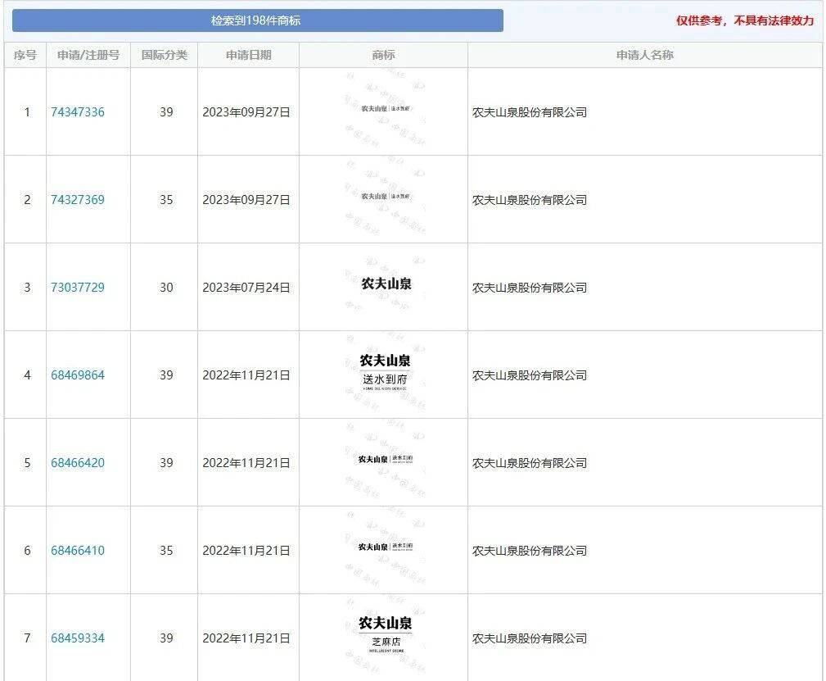Click the 国际分类 column header
826x681 pixels.
(x=164, y=55)
